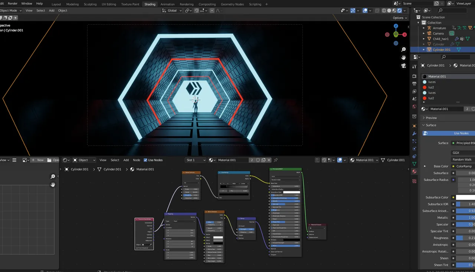
Task: Click the pan hand icon in image editor
Action: (x=53, y=185)
